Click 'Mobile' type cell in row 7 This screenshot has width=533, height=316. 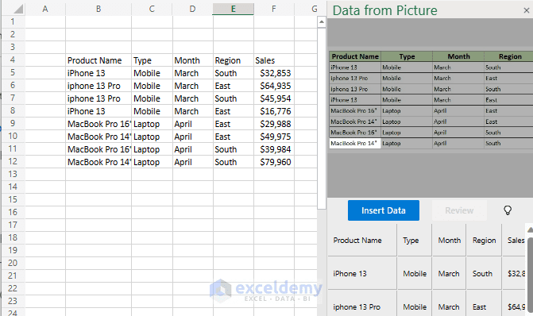pyautogui.click(x=152, y=98)
